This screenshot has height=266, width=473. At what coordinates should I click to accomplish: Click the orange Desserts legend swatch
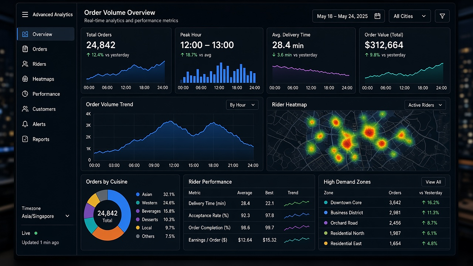click(x=138, y=219)
